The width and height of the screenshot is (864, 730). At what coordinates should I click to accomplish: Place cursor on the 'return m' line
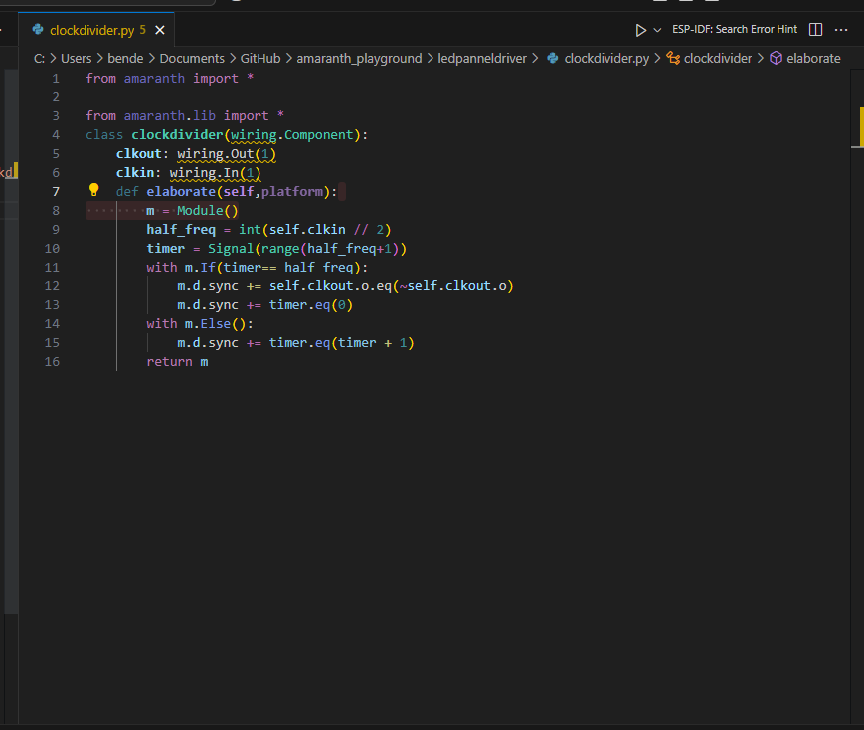tap(177, 362)
